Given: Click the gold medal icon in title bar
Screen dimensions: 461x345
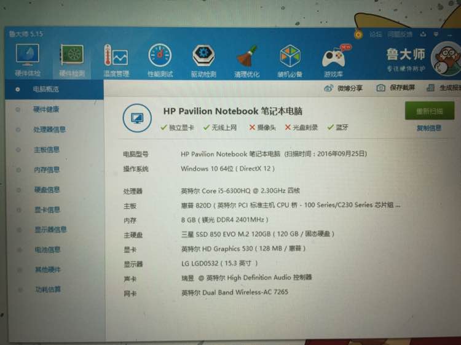Looking at the screenshot, I should coord(358,34).
